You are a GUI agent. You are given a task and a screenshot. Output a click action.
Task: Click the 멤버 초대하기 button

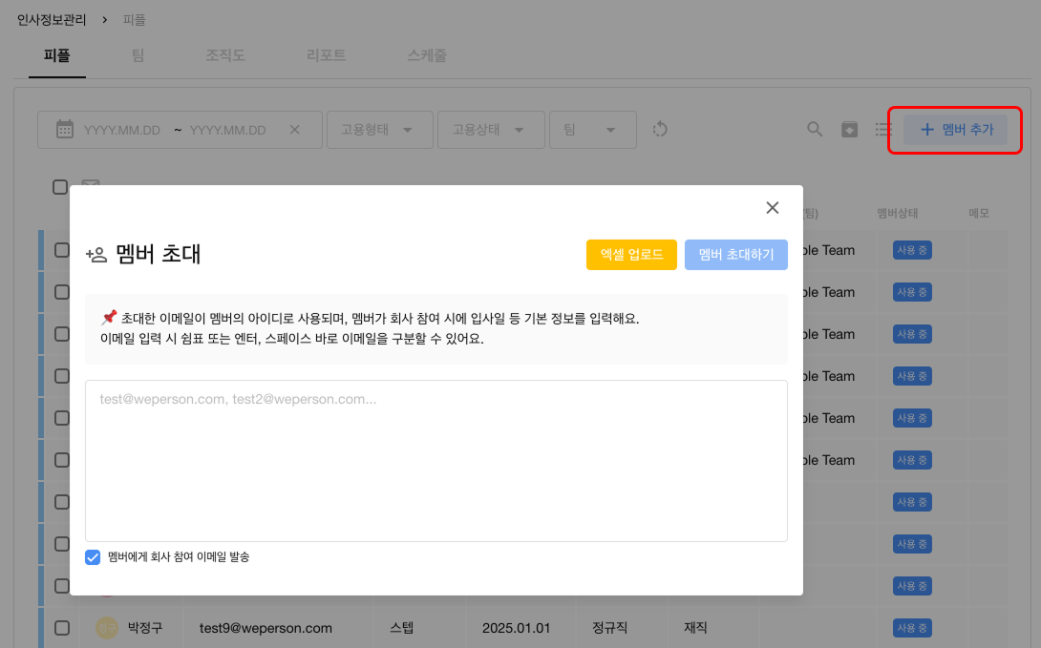[x=736, y=255]
